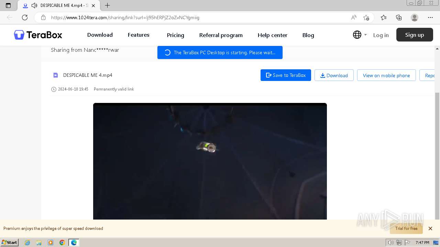The height and width of the screenshot is (247, 440).
Task: Open a new browser tab
Action: click(107, 5)
